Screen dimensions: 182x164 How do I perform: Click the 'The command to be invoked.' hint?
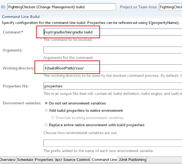click(x=68, y=40)
